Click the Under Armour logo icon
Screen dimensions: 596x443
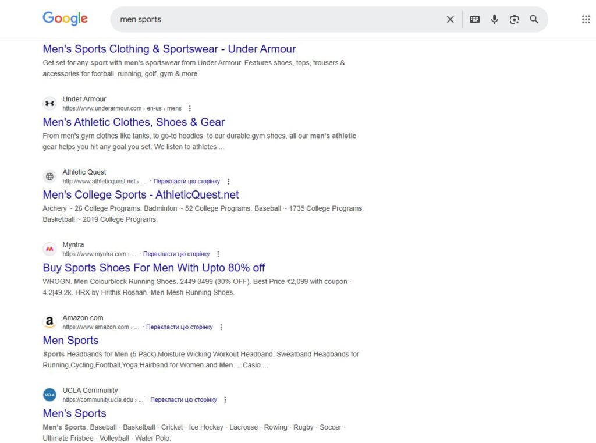[49, 103]
